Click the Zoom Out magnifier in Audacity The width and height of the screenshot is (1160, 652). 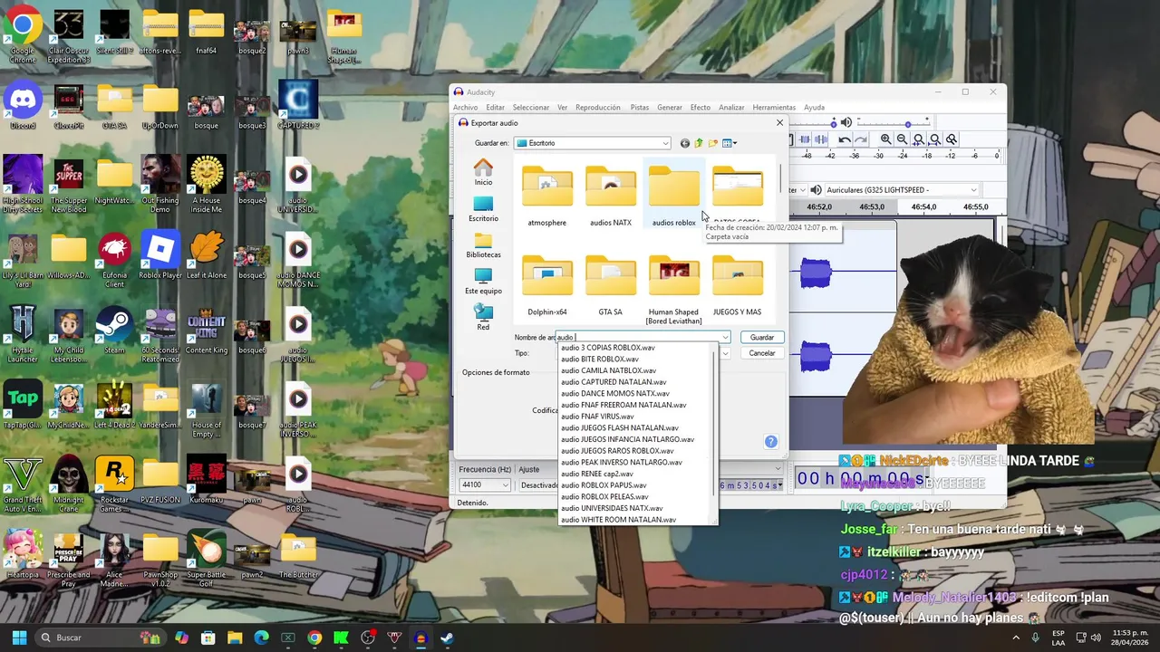click(902, 139)
